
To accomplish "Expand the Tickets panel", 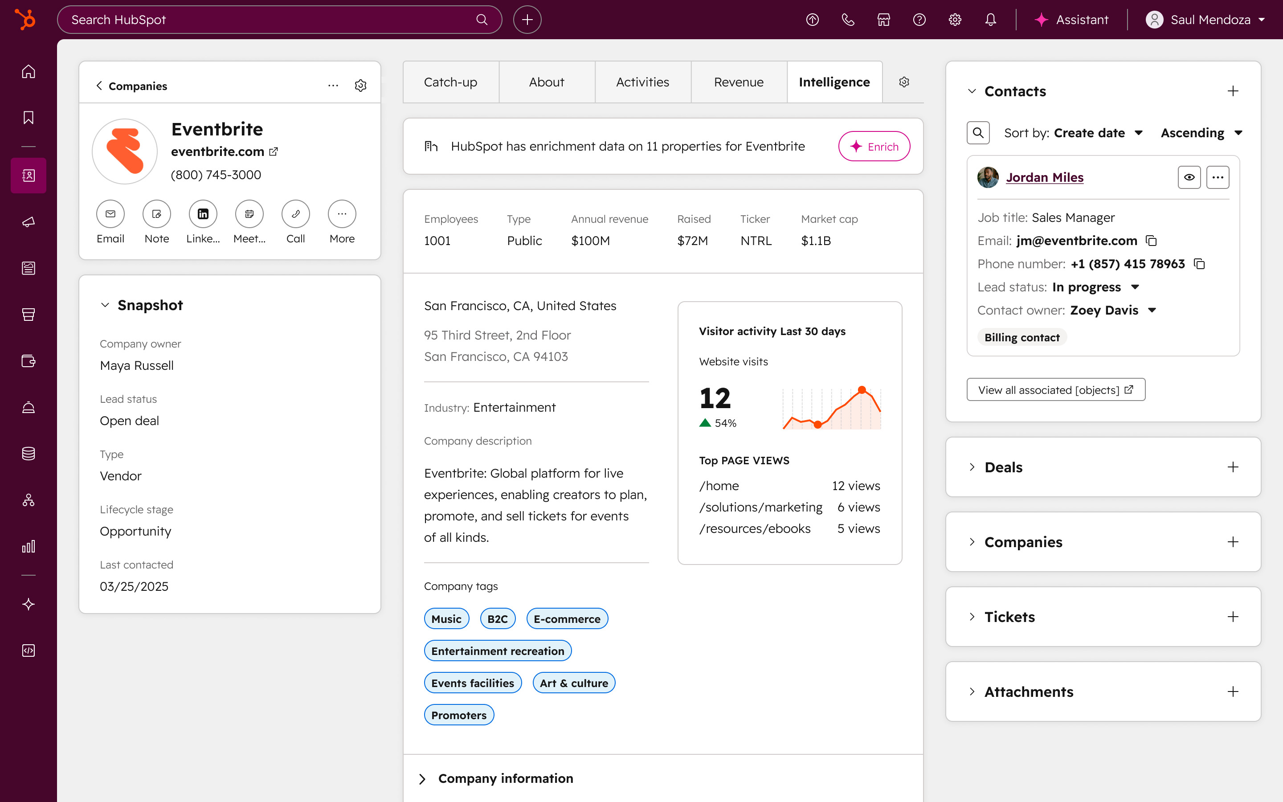I will [x=972, y=616].
